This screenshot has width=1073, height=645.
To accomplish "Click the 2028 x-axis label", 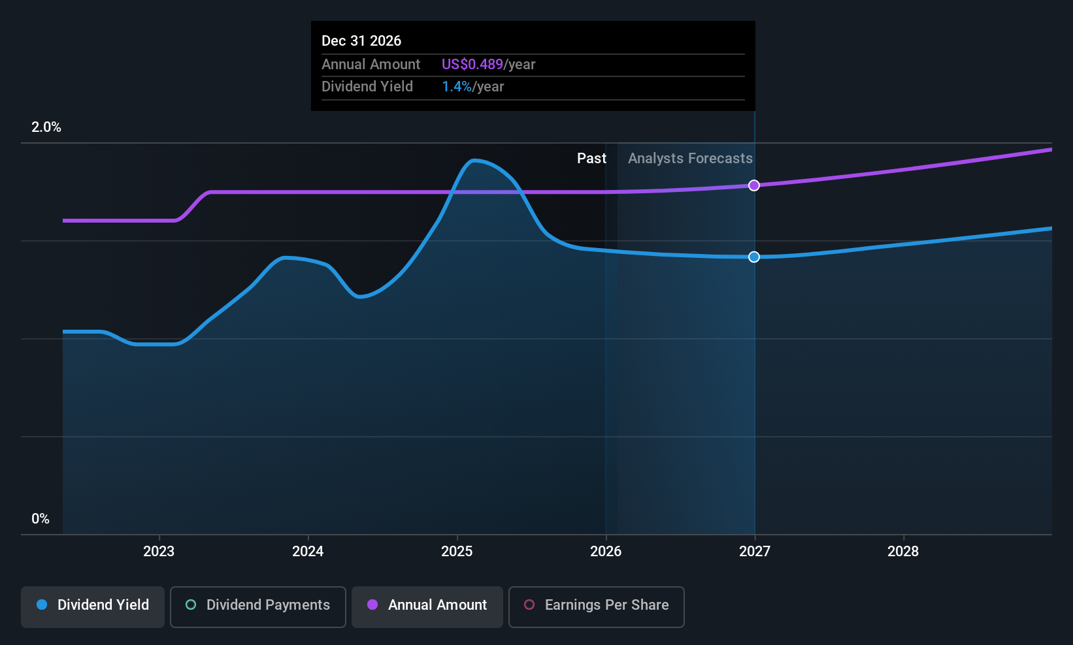I will (903, 552).
